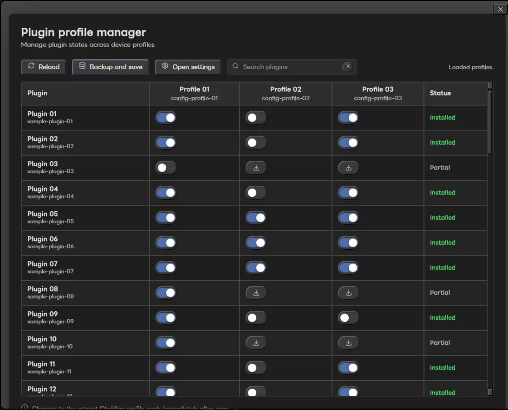Enable Plugin 04 in Profile 02
The image size is (508, 410).
click(x=256, y=193)
